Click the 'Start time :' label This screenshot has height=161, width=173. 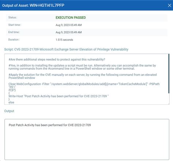tap(15, 25)
